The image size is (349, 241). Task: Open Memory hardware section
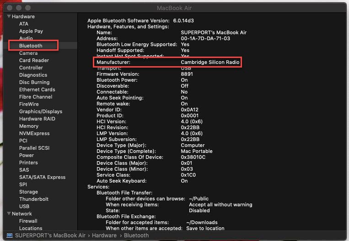tap(29, 126)
